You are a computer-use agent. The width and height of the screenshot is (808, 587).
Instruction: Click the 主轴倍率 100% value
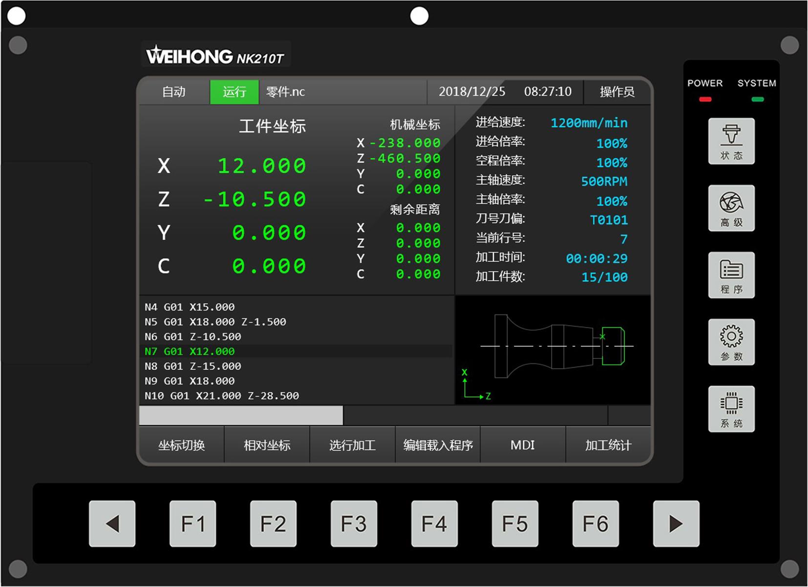[612, 201]
